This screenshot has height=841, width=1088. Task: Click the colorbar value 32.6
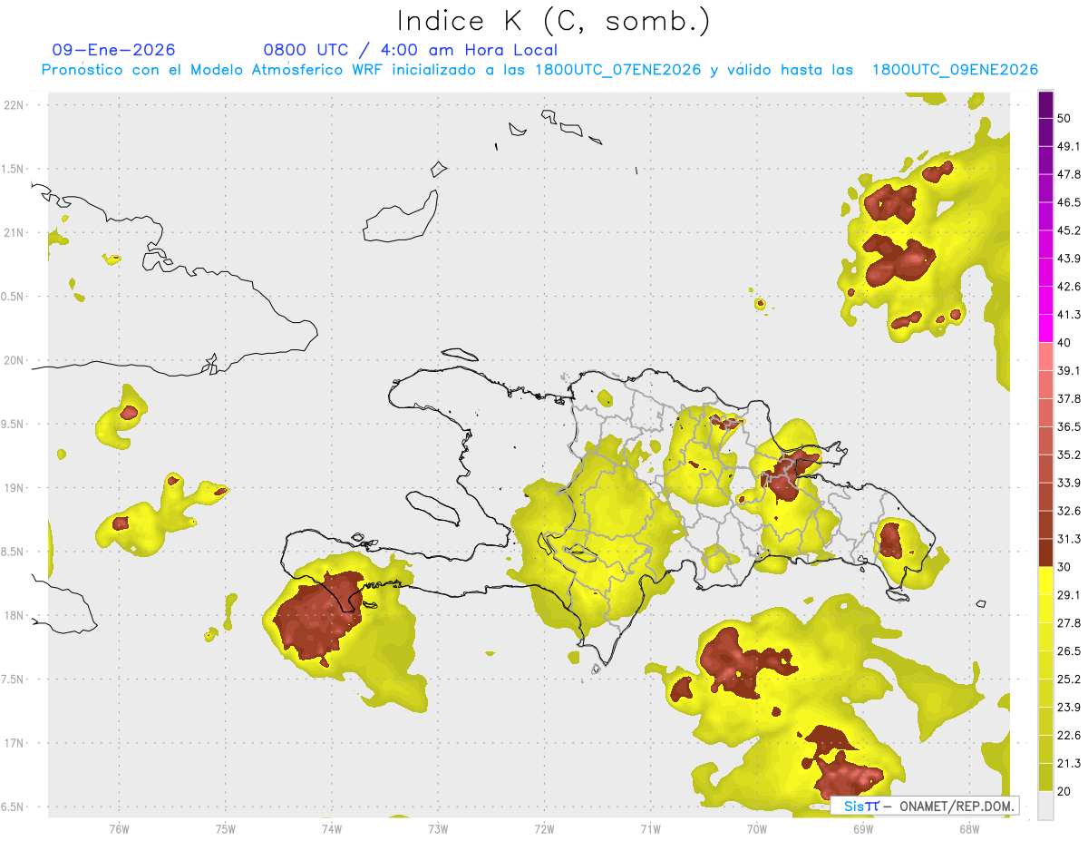pos(1069,511)
